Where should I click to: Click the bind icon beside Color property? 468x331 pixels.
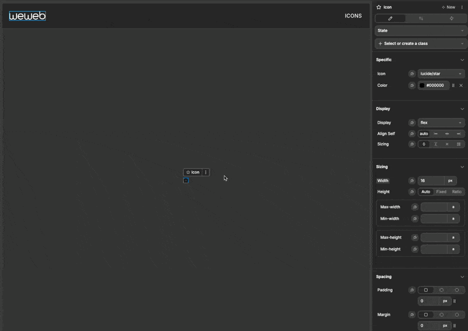[x=412, y=86]
